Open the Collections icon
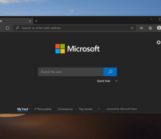161x139 pixels. pyautogui.click(x=150, y=28)
